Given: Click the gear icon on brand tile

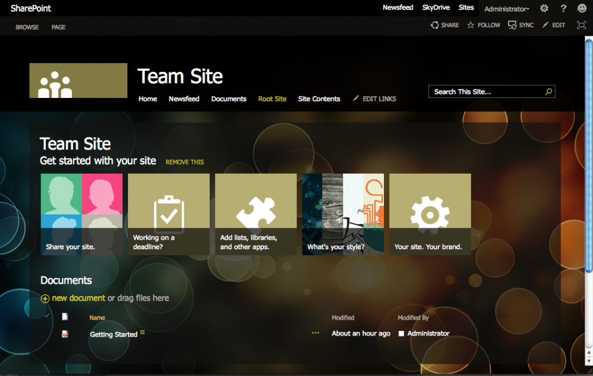Looking at the screenshot, I should click(430, 214).
